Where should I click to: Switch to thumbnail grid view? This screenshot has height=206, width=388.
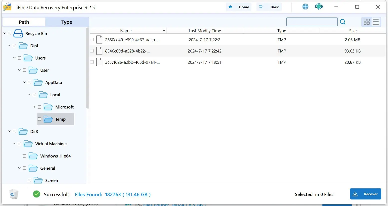click(367, 22)
